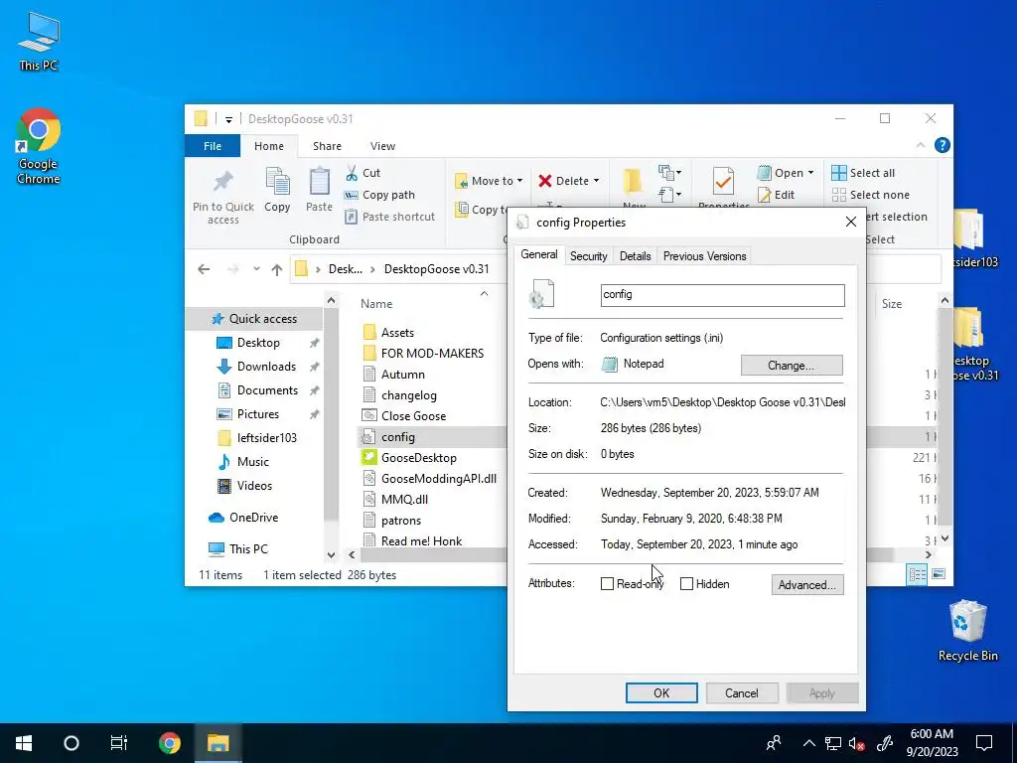Open the Details tab in Properties

click(635, 256)
